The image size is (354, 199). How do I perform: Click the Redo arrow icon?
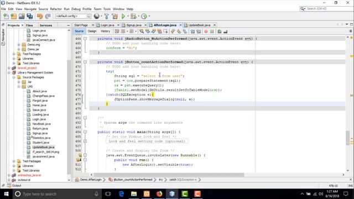(x=48, y=16)
